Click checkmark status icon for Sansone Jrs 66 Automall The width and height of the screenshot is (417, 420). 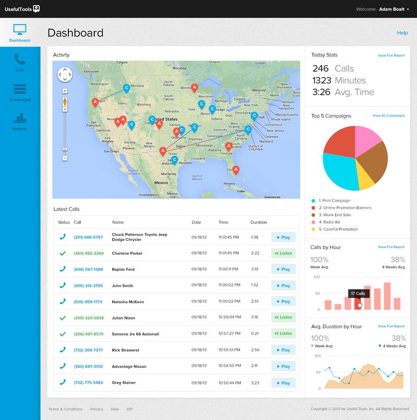point(63,334)
